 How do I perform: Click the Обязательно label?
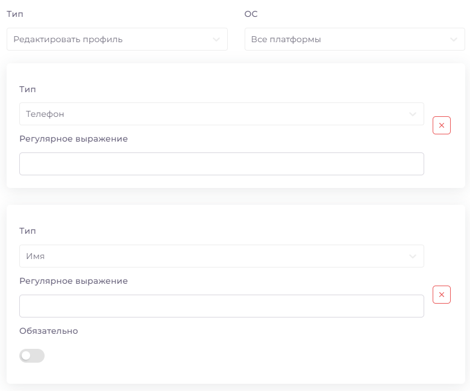pos(49,331)
